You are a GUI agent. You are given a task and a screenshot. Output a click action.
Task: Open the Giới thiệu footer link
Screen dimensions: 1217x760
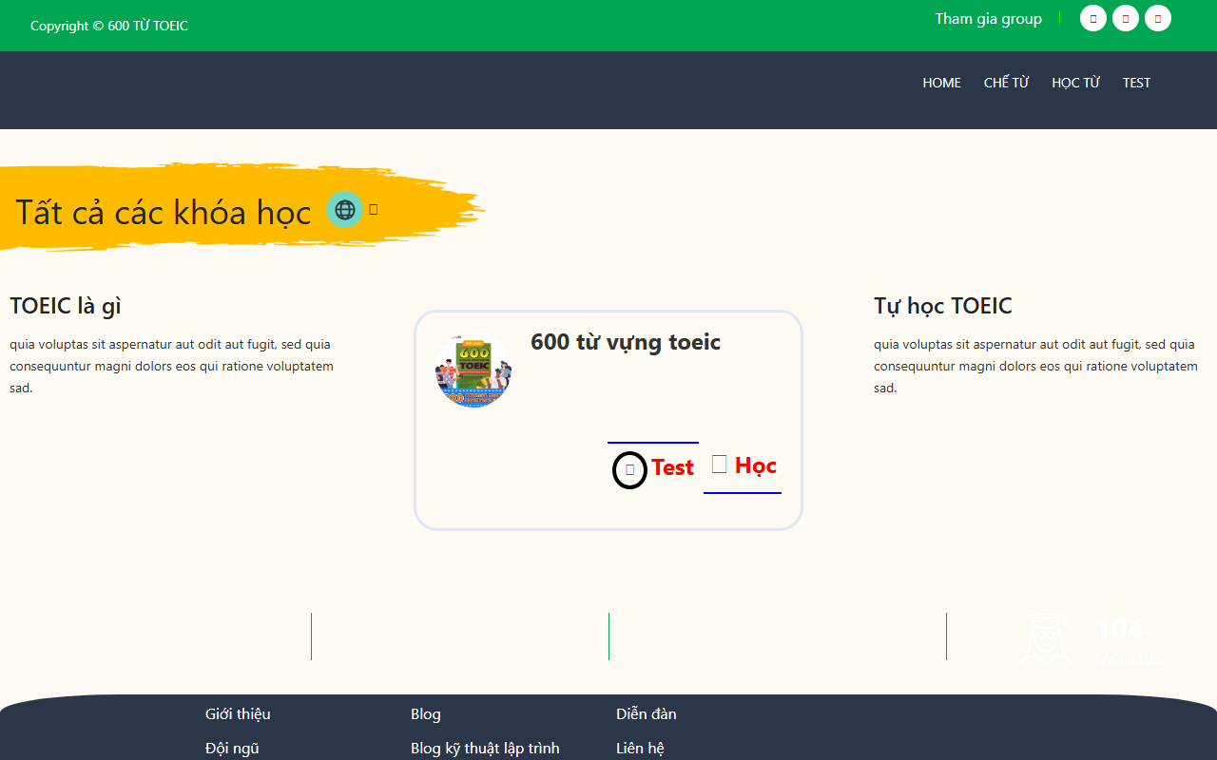pyautogui.click(x=238, y=714)
